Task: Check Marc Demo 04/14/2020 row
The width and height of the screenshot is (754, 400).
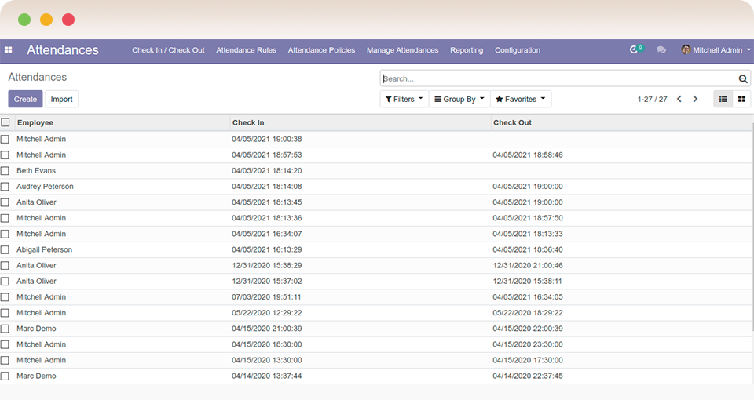Action: pos(5,376)
